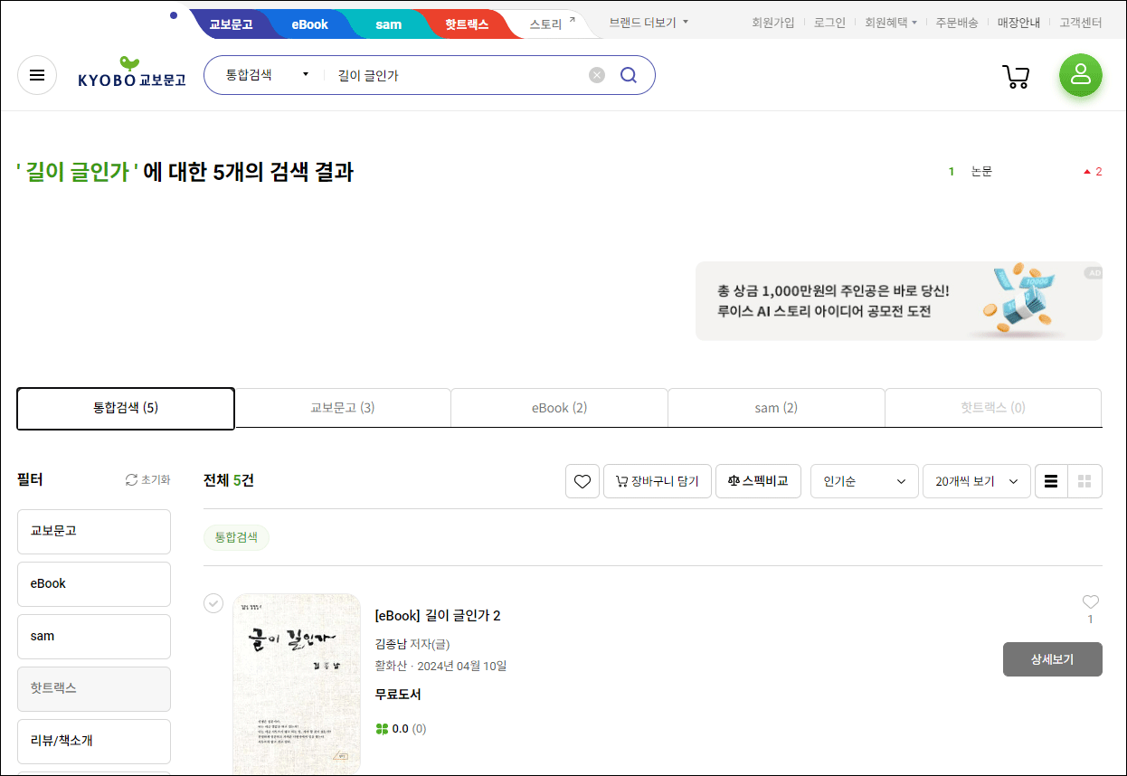1127x776 pixels.
Task: Select the 통합검색 (5) results tab
Action: (126, 408)
